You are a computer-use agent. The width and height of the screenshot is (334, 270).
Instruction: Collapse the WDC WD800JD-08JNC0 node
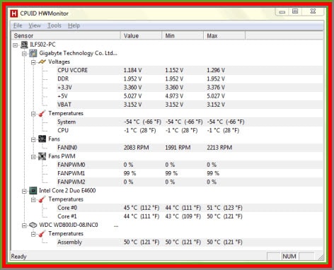tap(24, 225)
